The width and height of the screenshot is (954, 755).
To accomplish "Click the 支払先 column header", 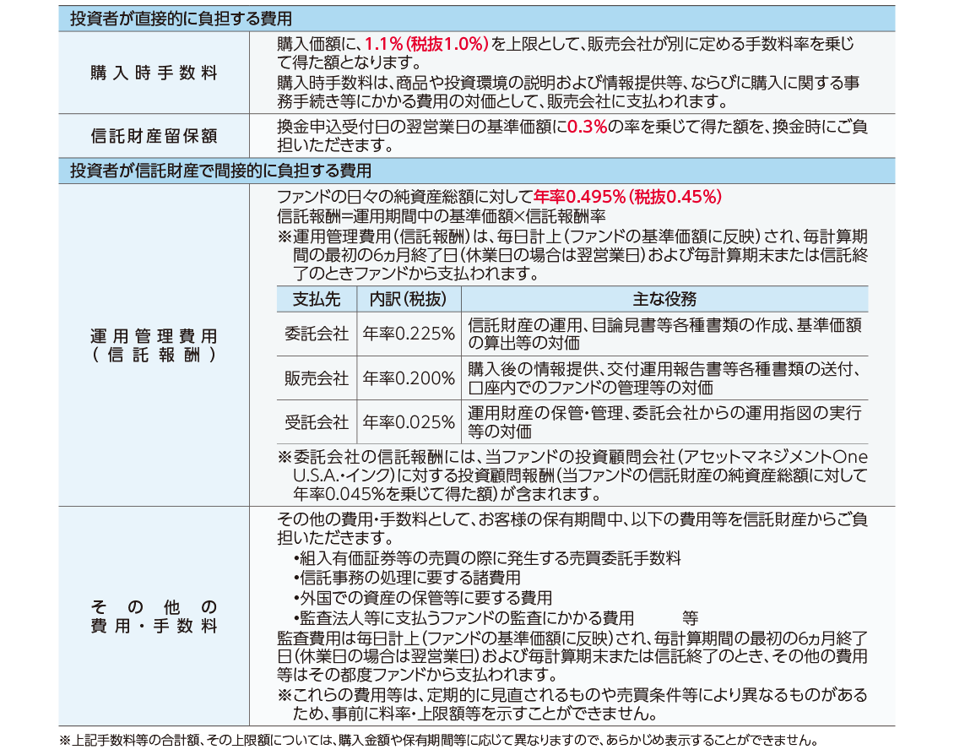I will [315, 300].
